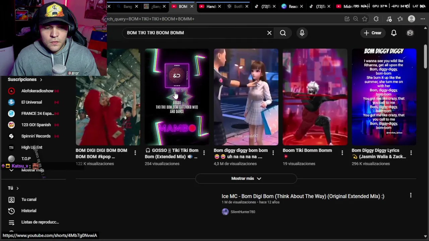Open the Bom Diggy Lyrics short title

379,153
